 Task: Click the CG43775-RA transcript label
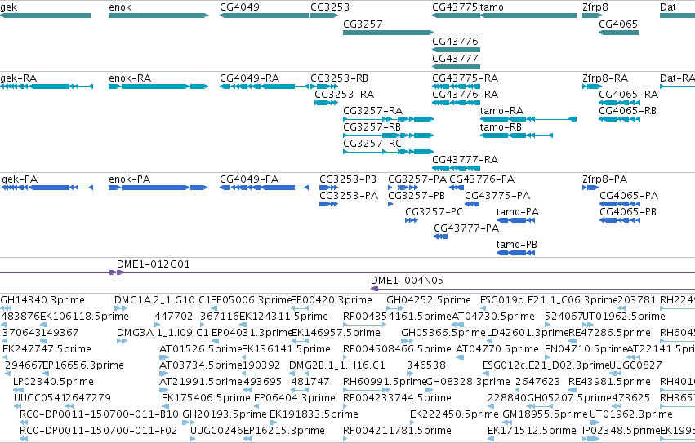[x=465, y=78]
